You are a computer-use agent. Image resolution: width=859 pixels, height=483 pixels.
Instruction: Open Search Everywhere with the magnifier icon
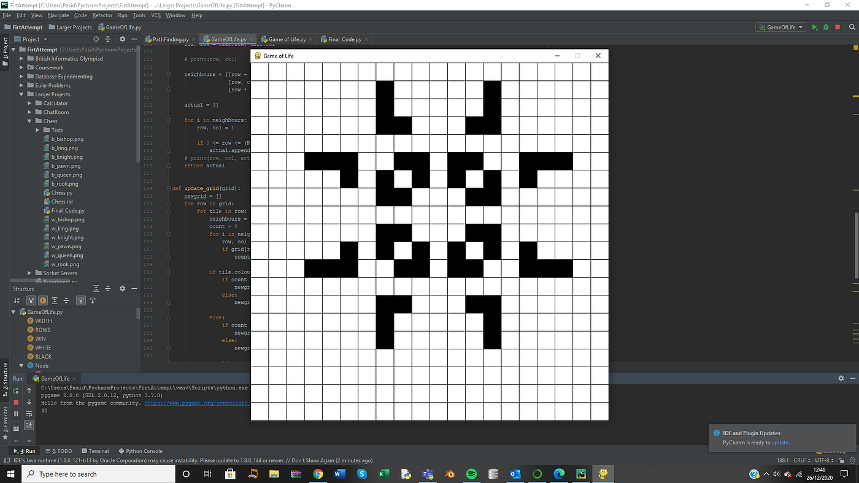[x=852, y=27]
